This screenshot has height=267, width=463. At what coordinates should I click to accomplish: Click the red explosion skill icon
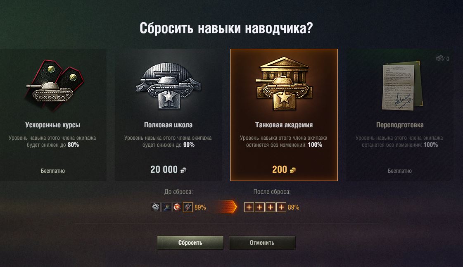pos(177,207)
